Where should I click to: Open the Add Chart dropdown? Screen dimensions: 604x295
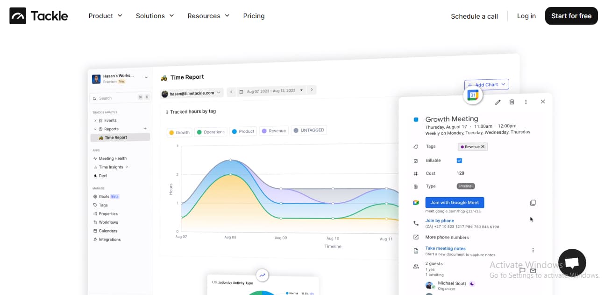pos(486,85)
